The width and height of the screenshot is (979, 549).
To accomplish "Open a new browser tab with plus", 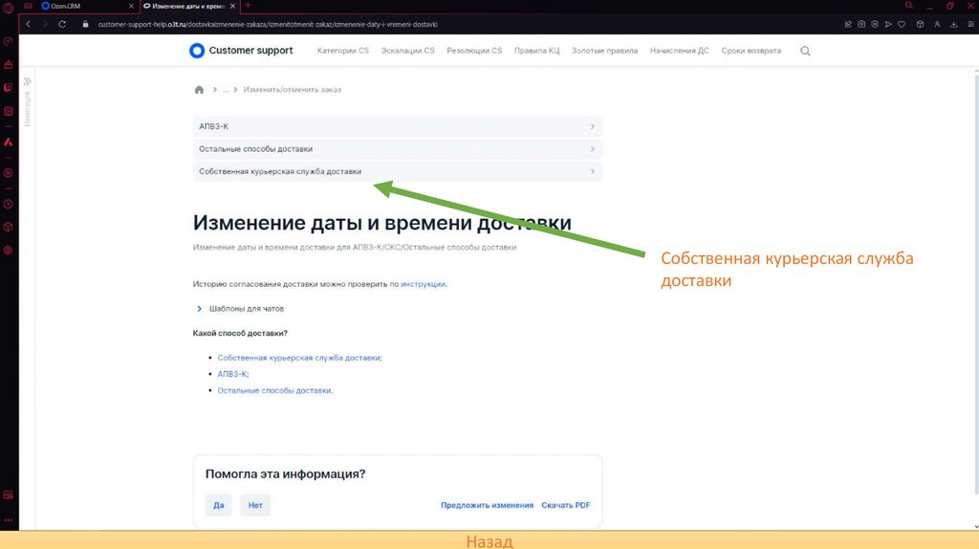I will [248, 6].
